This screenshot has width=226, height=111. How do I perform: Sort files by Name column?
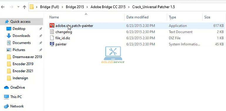pos(54,17)
